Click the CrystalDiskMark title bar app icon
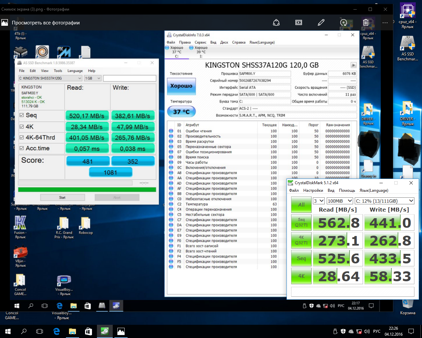The image size is (422, 338). (x=290, y=183)
